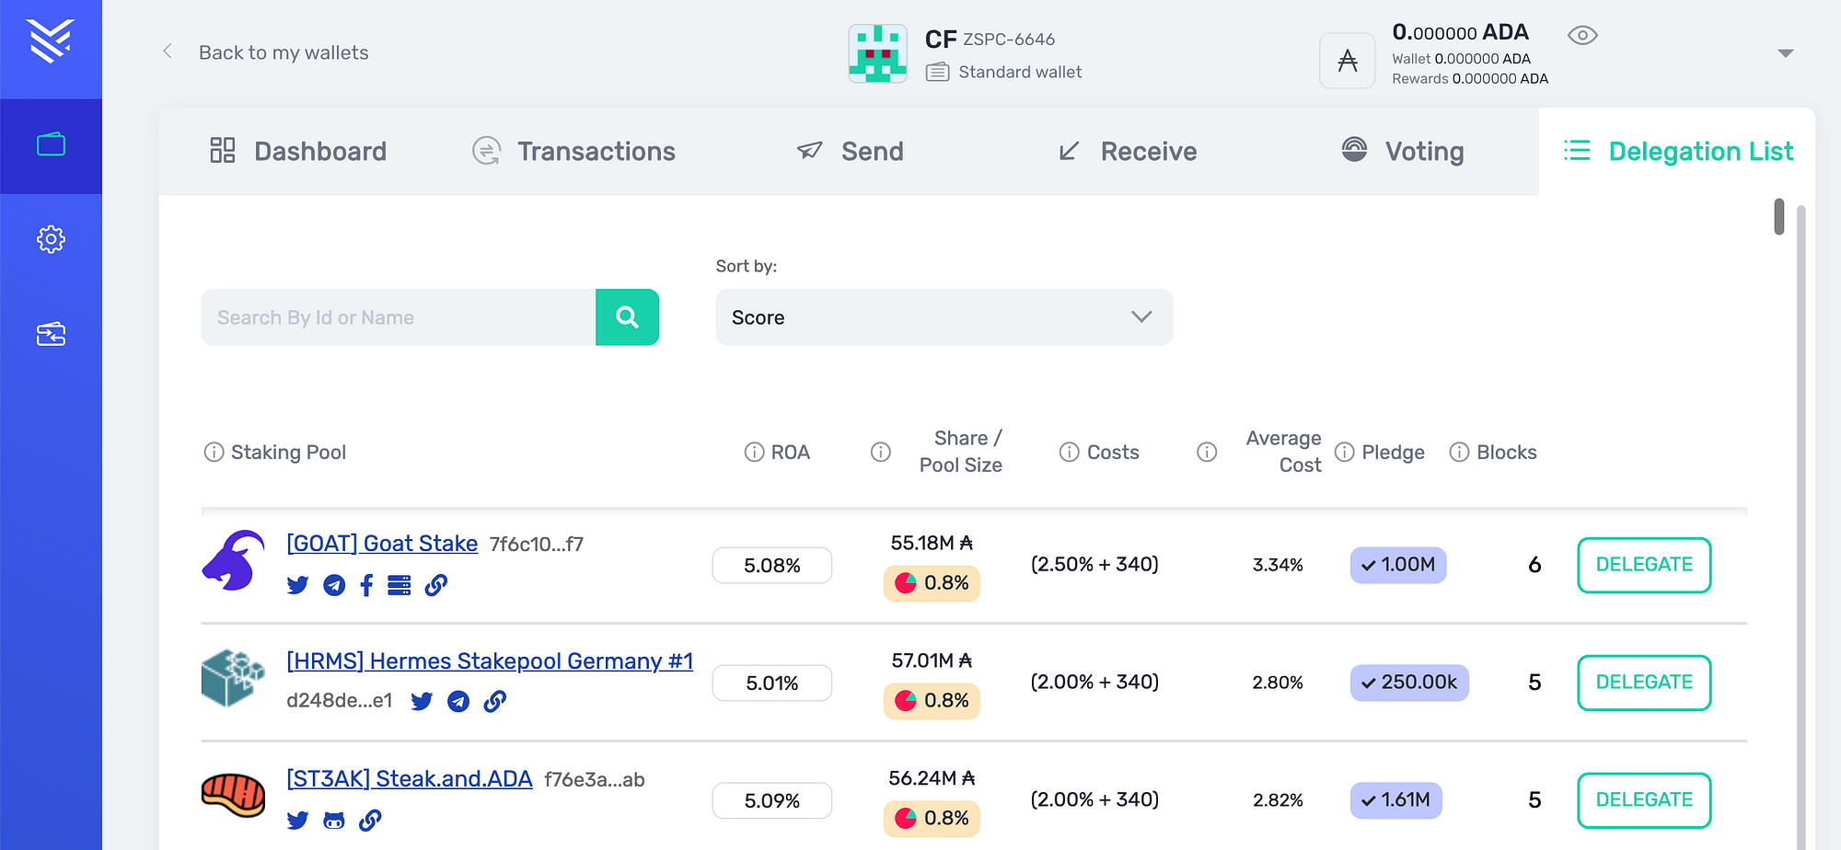The height and width of the screenshot is (850, 1841).
Task: Click the info icon next to ROA
Action: tap(754, 452)
